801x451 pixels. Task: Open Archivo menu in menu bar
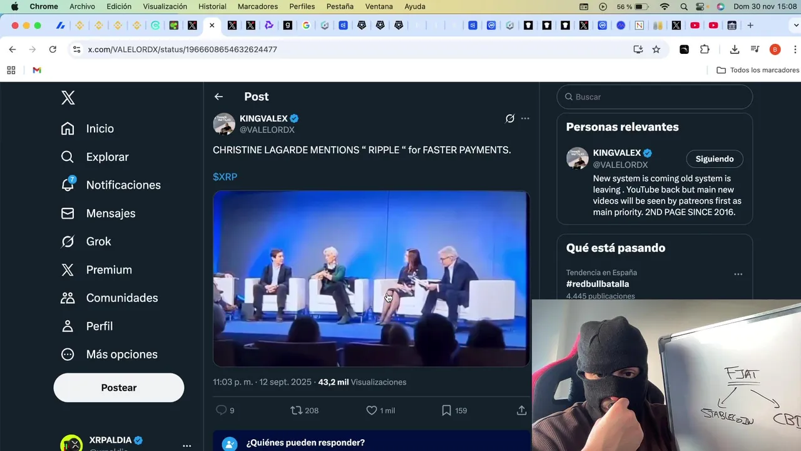82,6
